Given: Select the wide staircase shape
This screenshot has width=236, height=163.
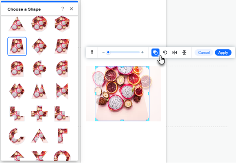Looking at the screenshot, I should [x=62, y=114].
